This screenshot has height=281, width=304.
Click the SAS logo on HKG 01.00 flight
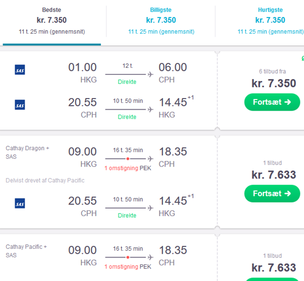[20, 69]
